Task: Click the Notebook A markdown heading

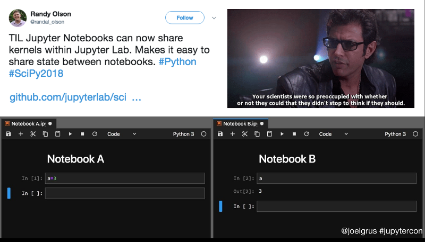Action: point(75,159)
